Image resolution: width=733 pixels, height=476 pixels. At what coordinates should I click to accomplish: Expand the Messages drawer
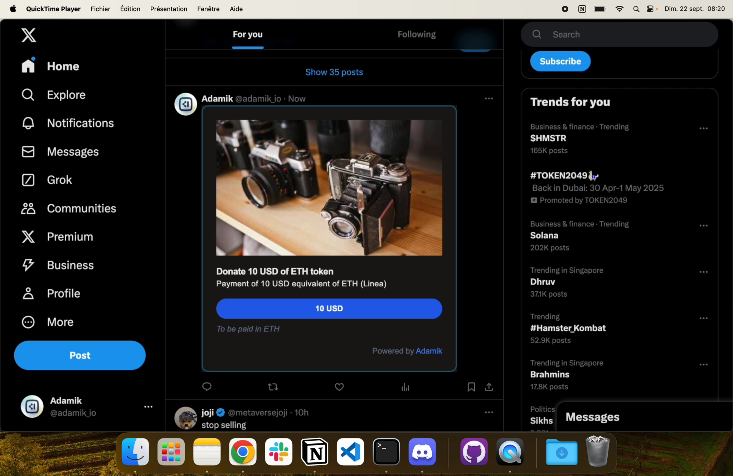pos(644,417)
